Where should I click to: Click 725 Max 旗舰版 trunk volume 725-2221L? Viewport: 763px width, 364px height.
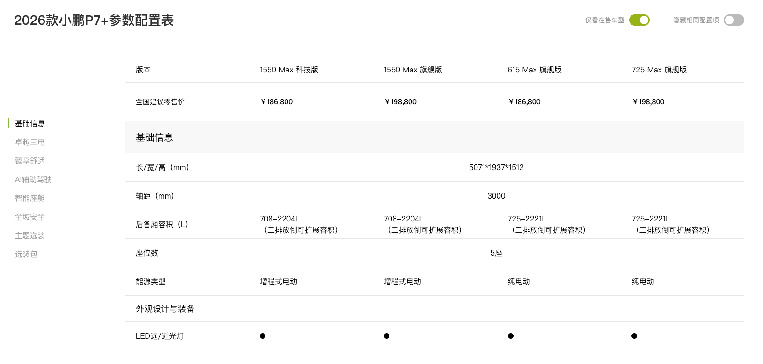click(651, 219)
